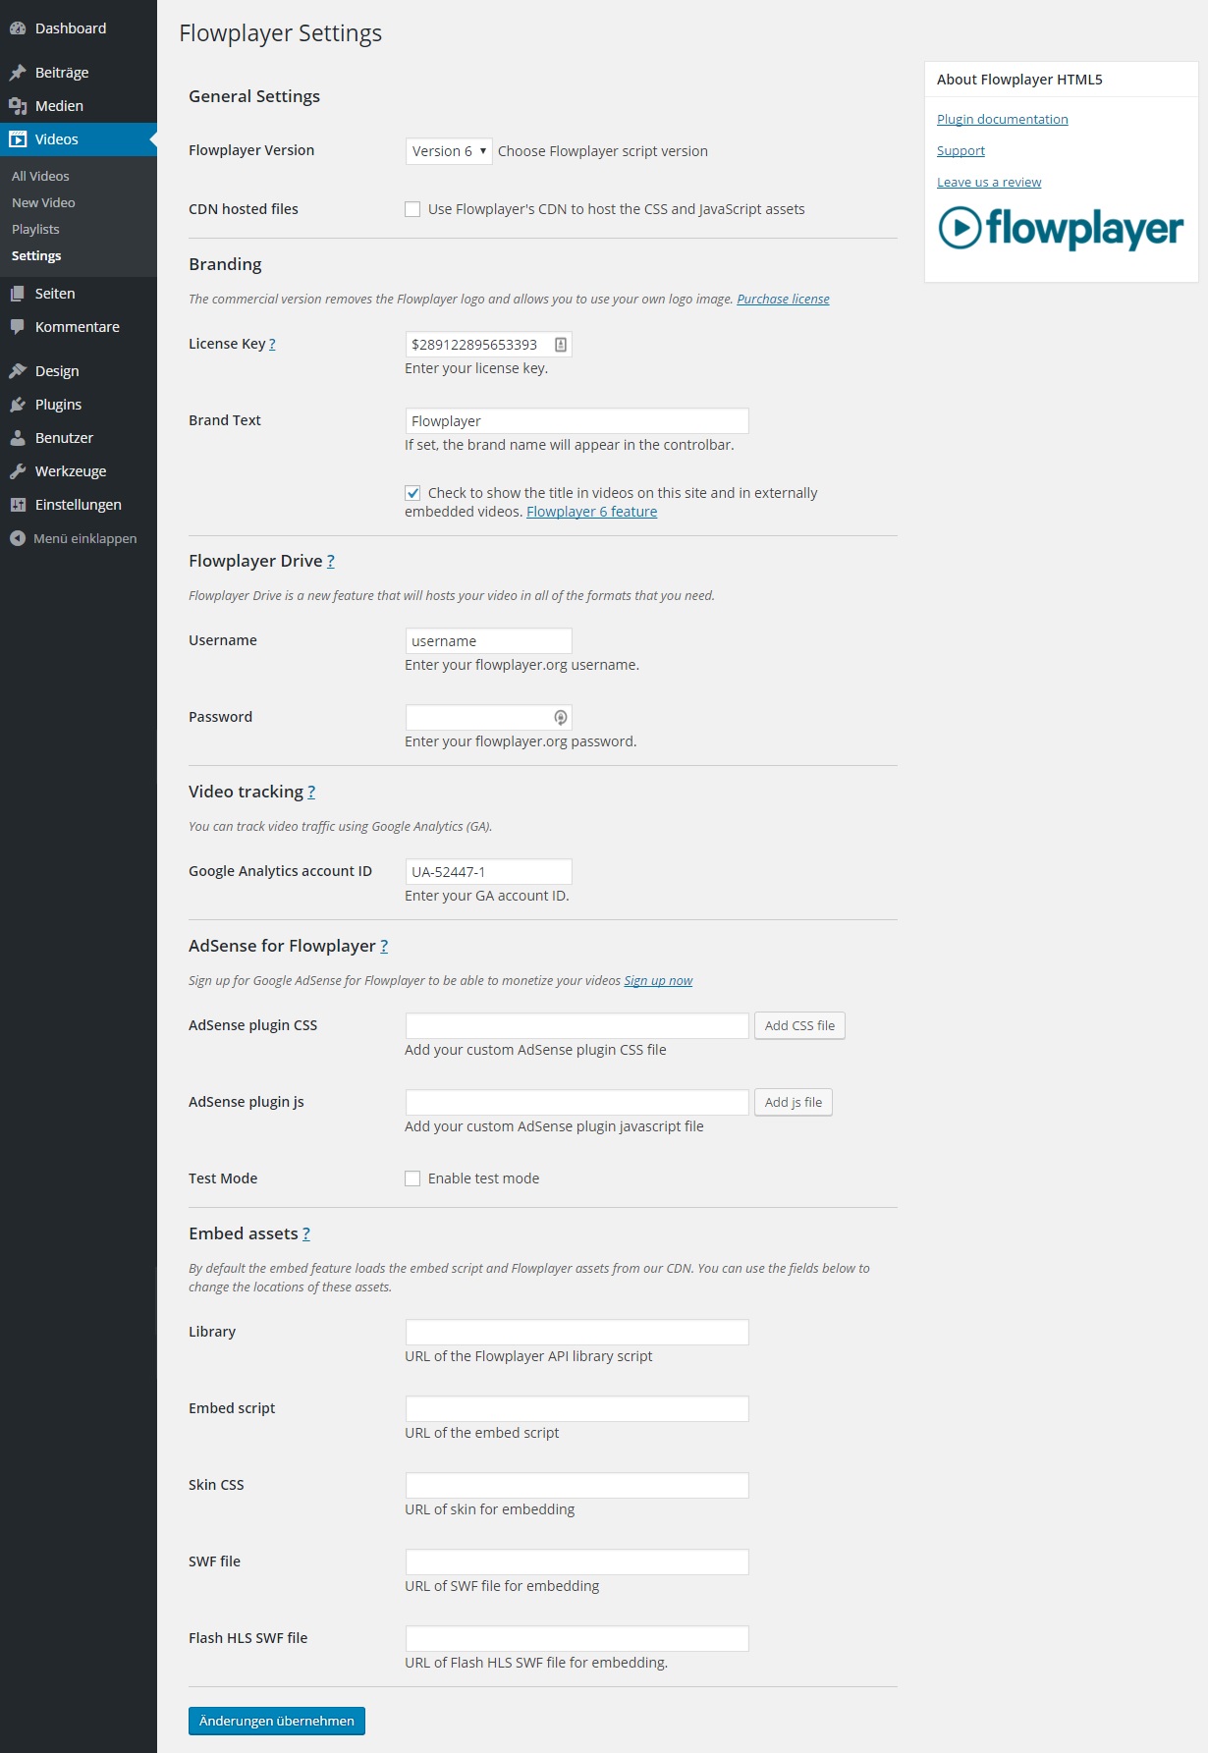The width and height of the screenshot is (1208, 1753).
Task: Go to Dashboard menu item
Action: click(x=79, y=28)
